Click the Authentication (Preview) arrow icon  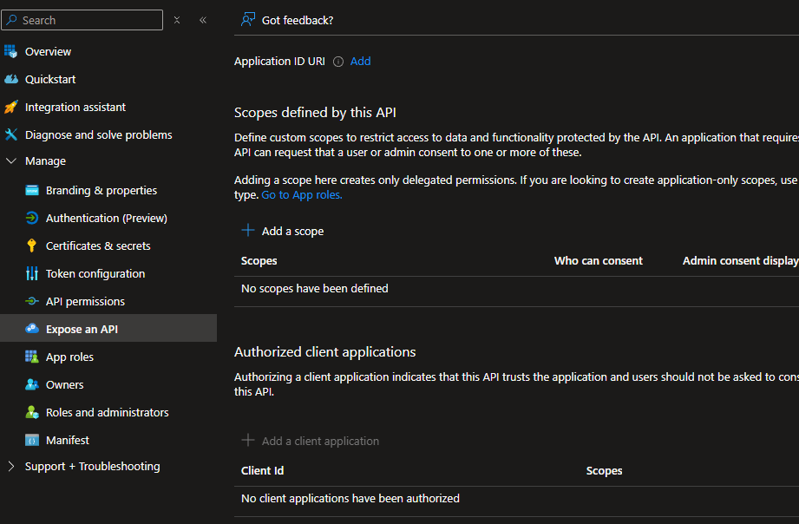31,218
